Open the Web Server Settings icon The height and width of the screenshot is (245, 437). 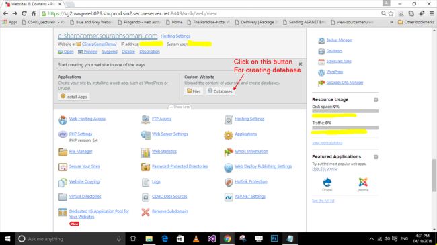pos(145,135)
